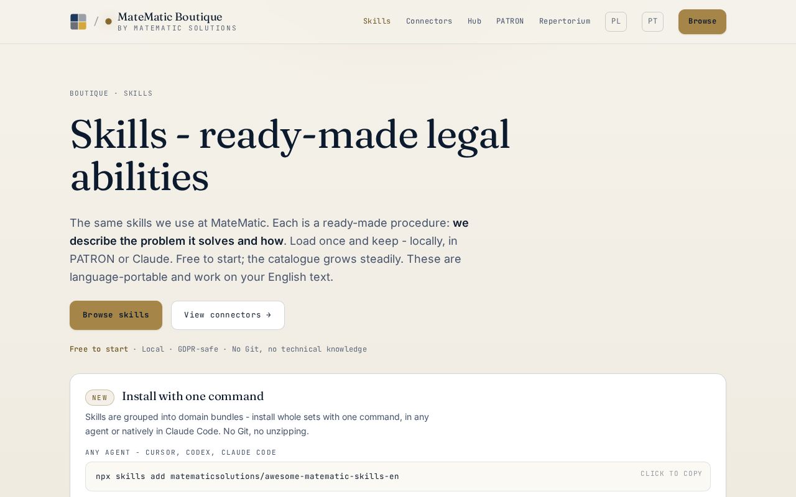Click the brown dot beside MateMatic Boutique

click(x=108, y=22)
